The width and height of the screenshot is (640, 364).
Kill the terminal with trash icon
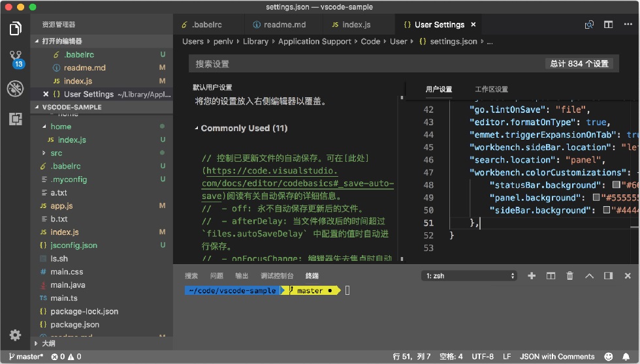pyautogui.click(x=569, y=276)
